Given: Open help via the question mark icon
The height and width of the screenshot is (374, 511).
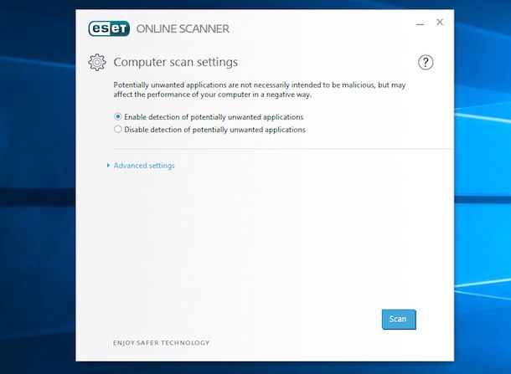Looking at the screenshot, I should coord(426,62).
